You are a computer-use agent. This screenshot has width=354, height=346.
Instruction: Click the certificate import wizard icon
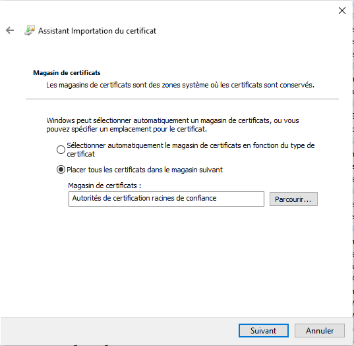[x=30, y=30]
